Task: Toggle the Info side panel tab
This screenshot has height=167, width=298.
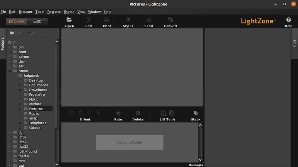Action: click(295, 44)
